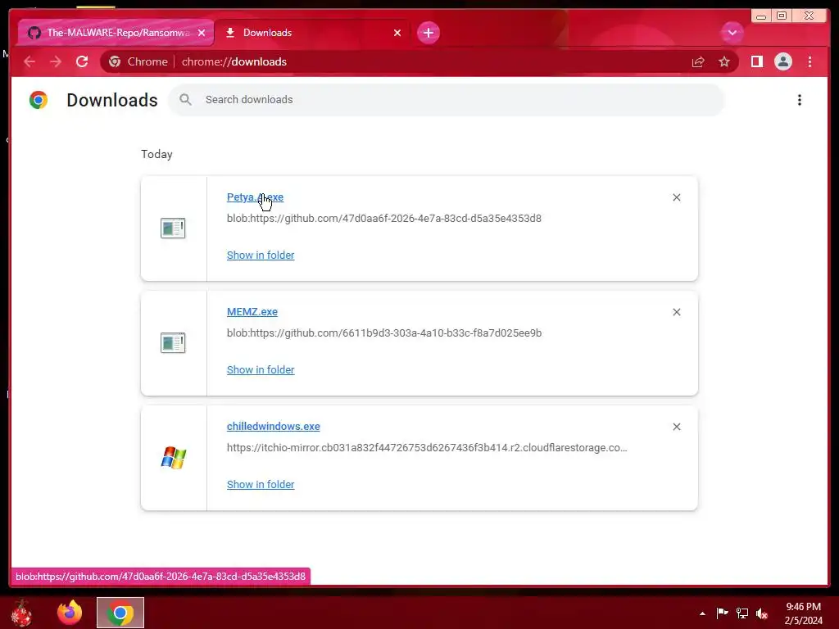Click the Petya.A.exe file icon

(x=173, y=229)
